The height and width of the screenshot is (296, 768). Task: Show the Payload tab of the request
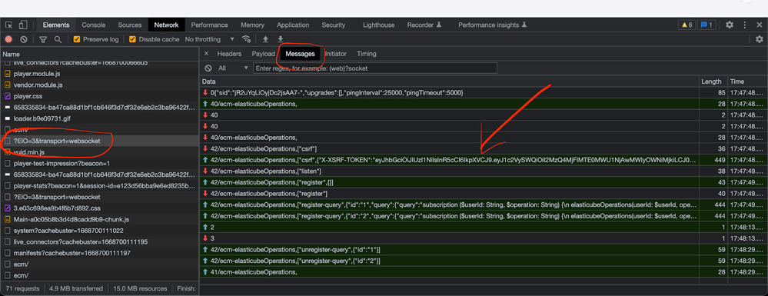[x=264, y=54]
